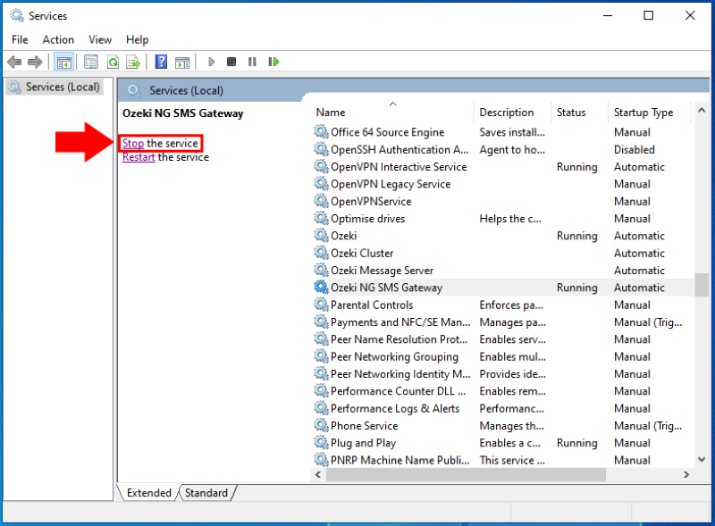The image size is (715, 526).
Task: Sort by the Status column header
Action: [x=571, y=113]
